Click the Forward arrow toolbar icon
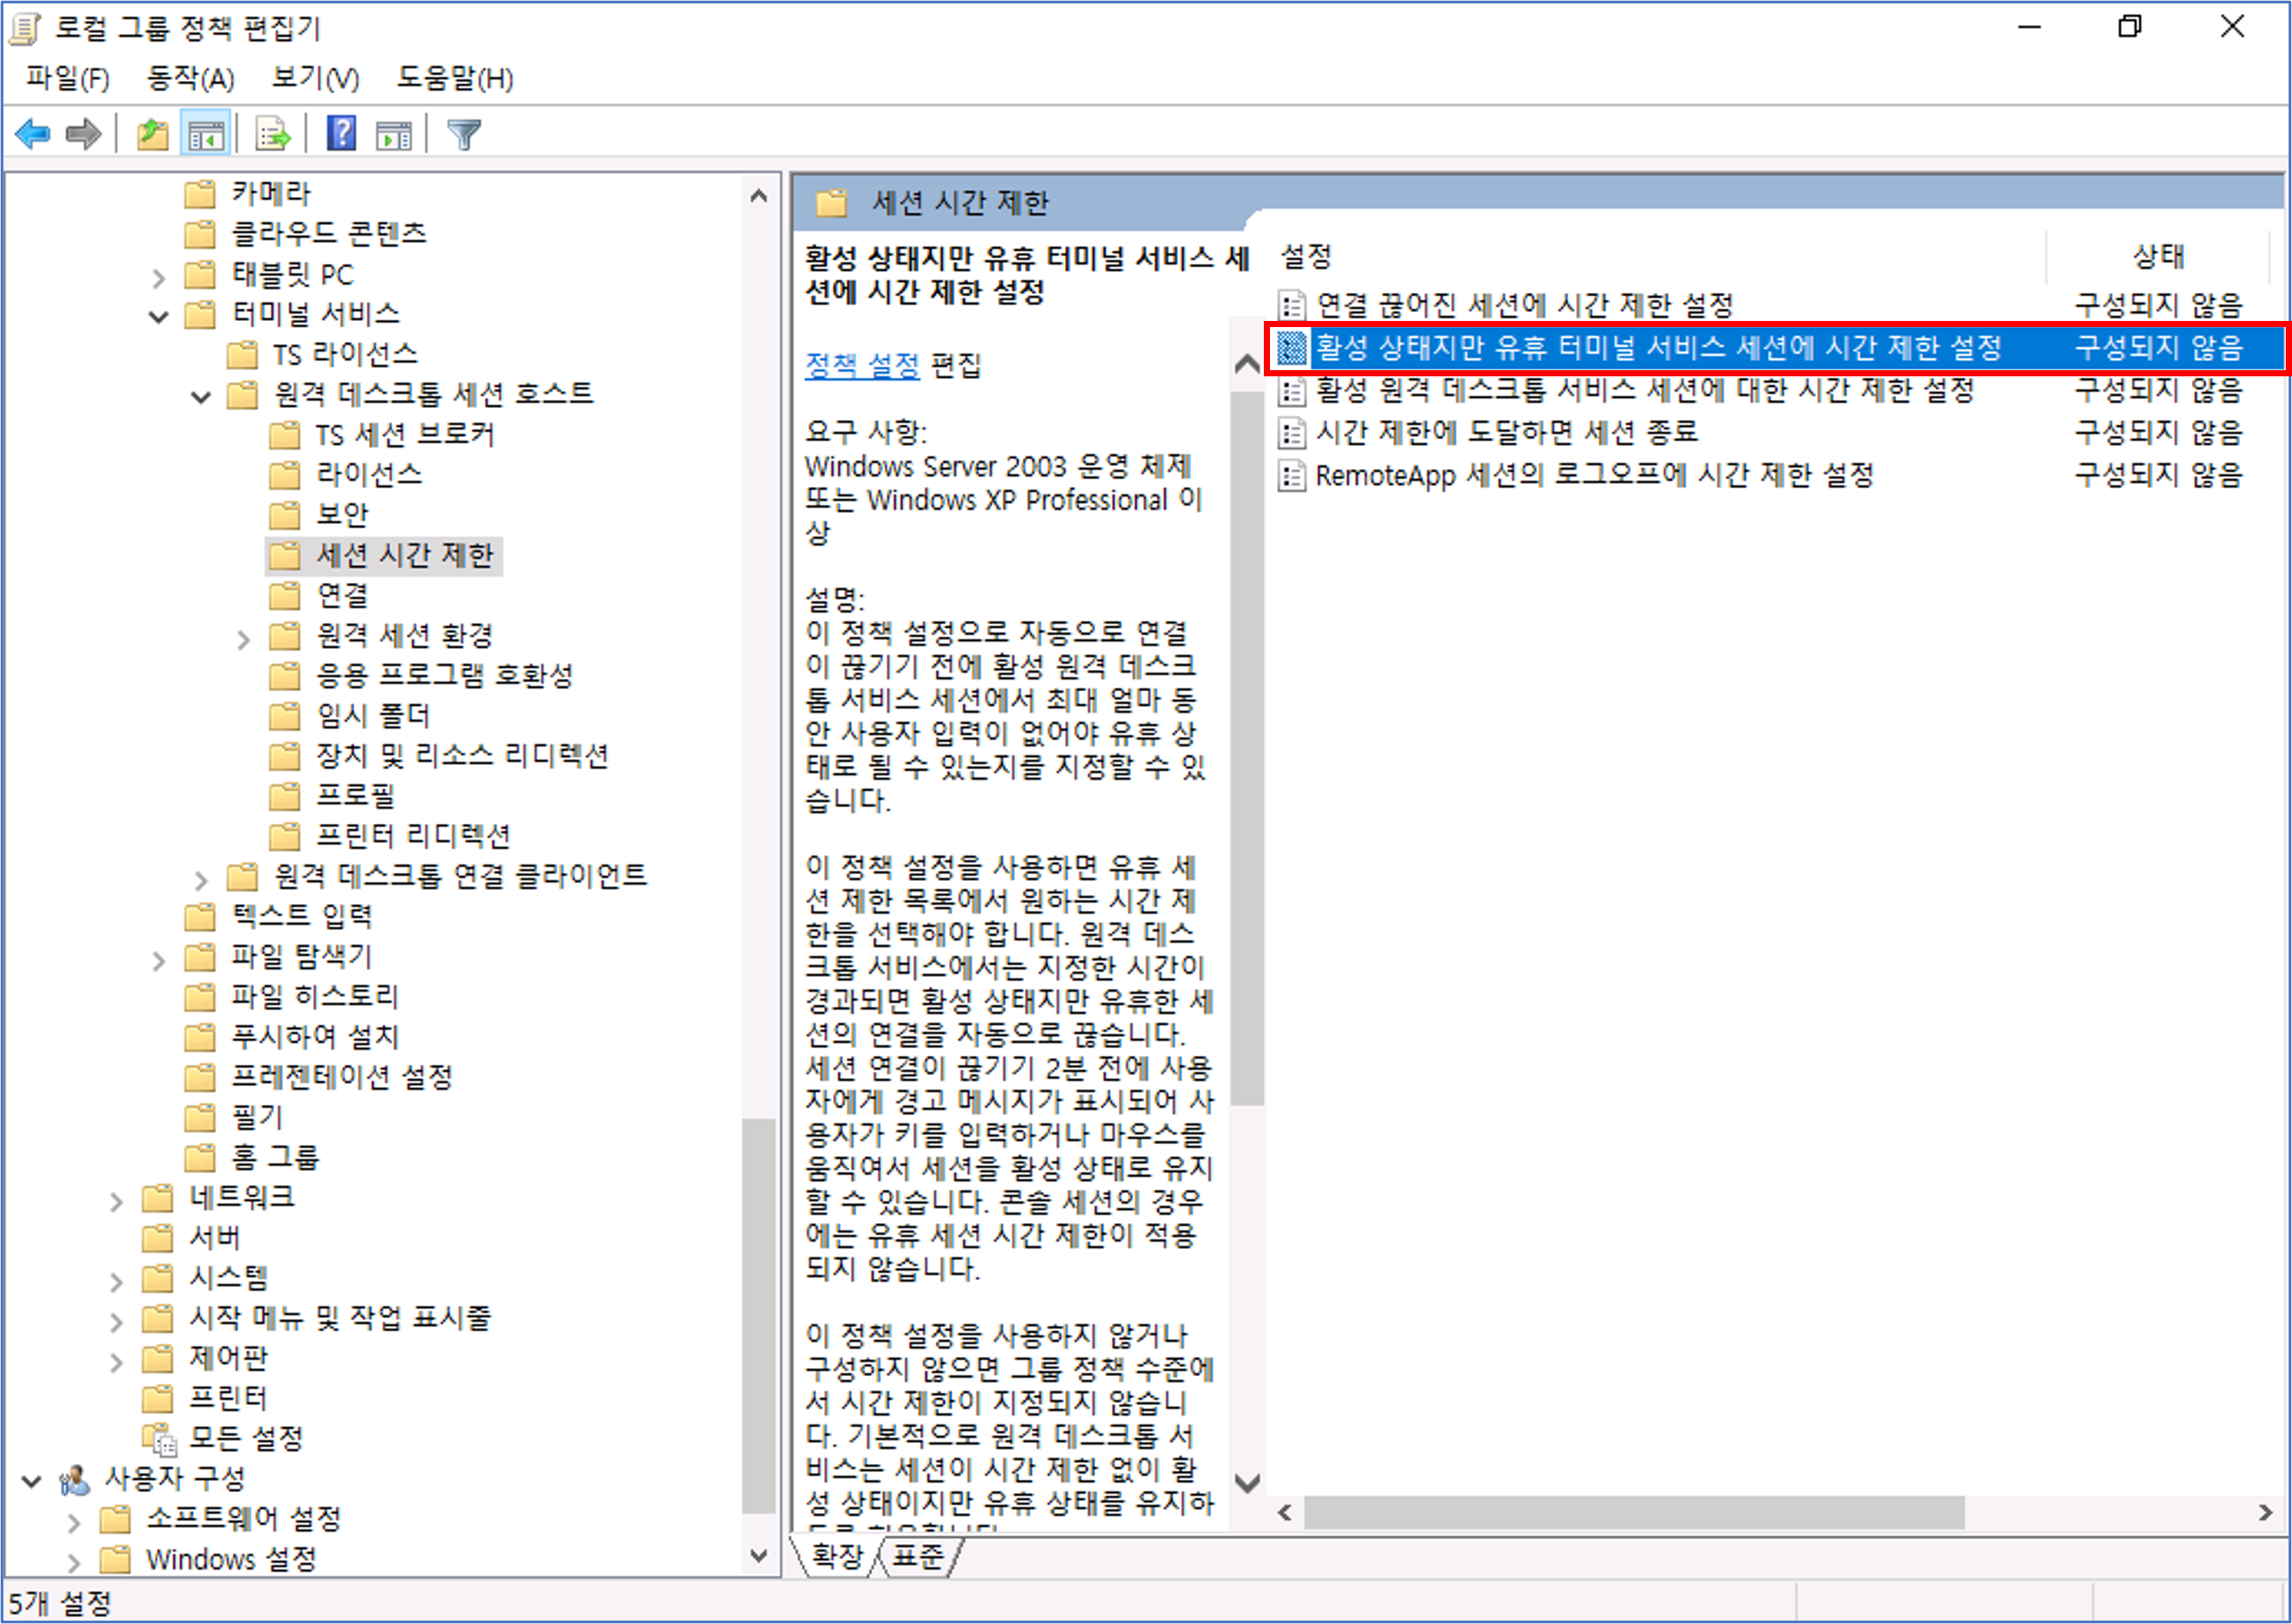2292x1624 pixels. (83, 133)
